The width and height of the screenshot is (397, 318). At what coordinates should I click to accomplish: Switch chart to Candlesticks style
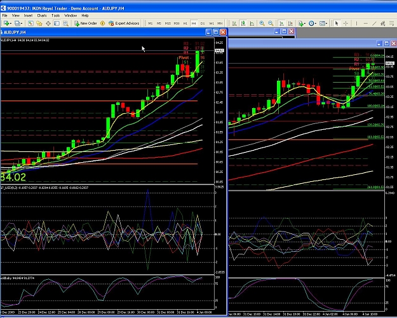[x=243, y=24]
